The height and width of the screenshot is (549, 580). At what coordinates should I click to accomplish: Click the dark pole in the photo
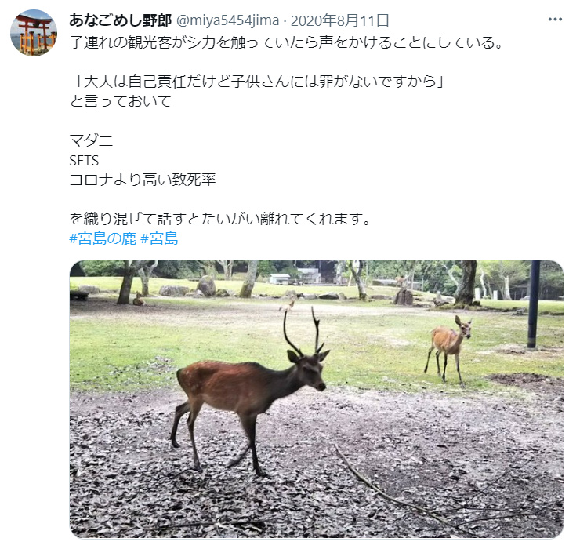pos(534,304)
